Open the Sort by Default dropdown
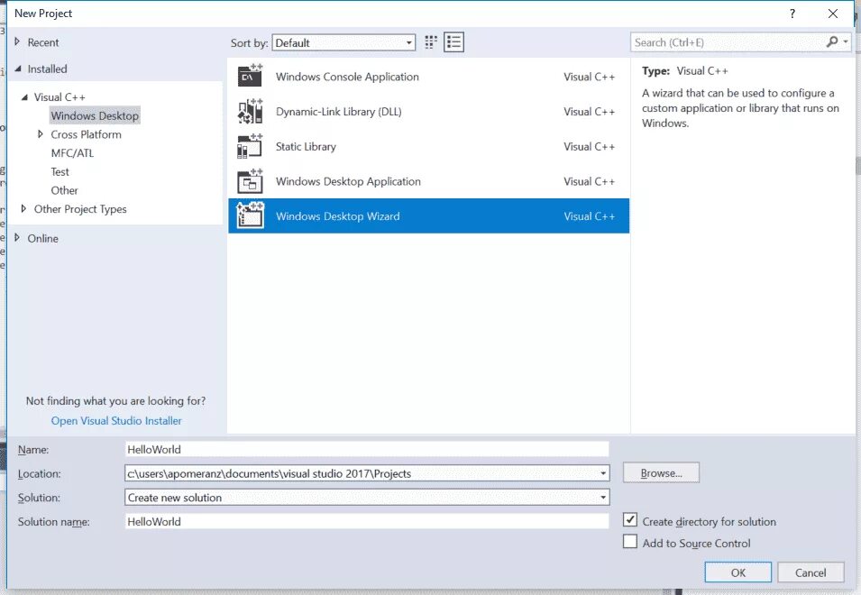 pos(343,42)
